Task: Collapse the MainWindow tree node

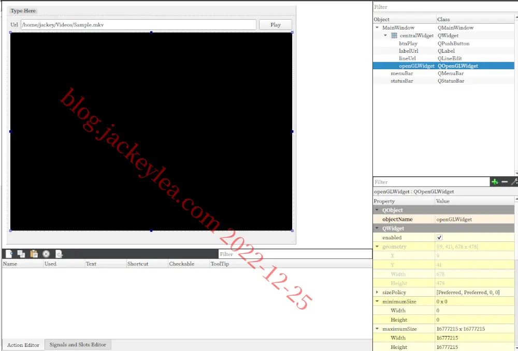Action: tap(377, 28)
